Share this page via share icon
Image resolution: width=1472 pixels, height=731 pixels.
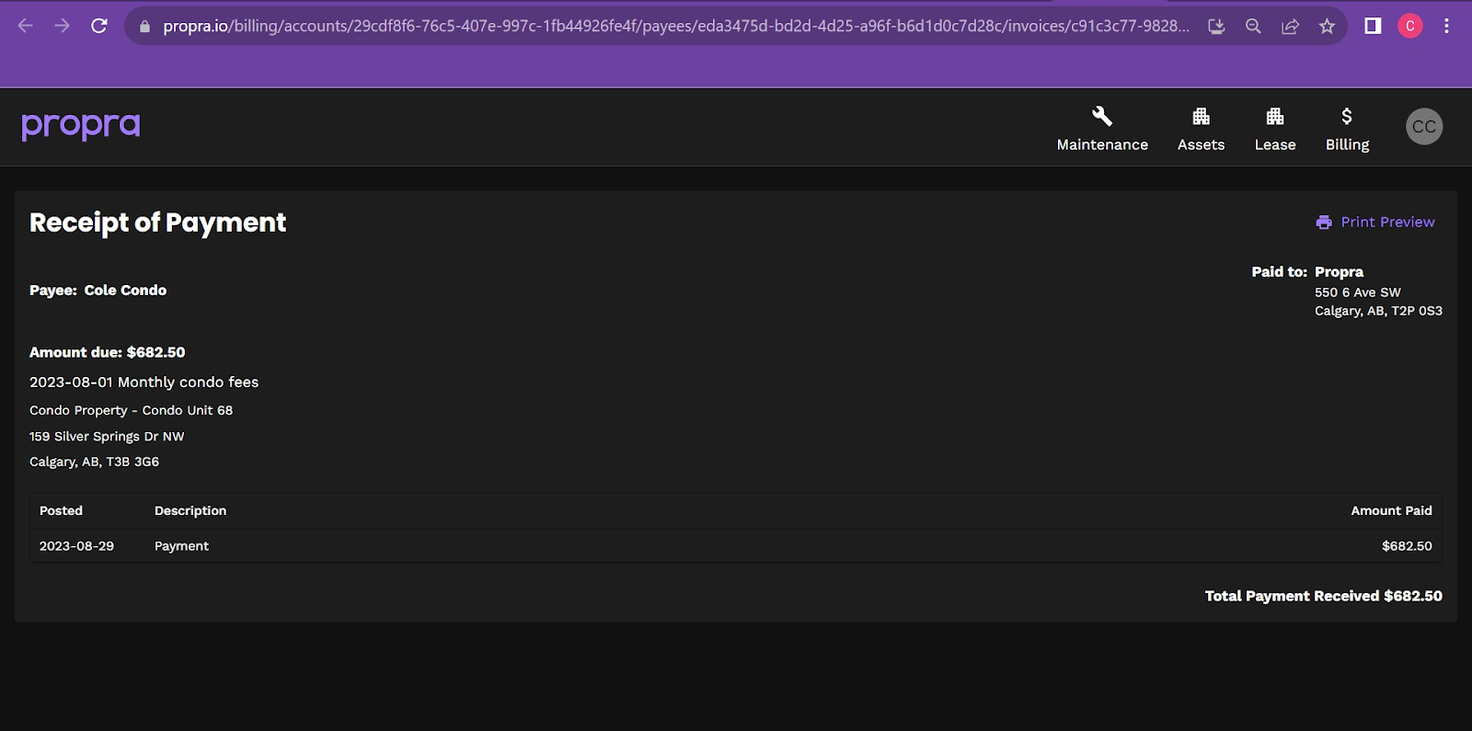point(1290,27)
